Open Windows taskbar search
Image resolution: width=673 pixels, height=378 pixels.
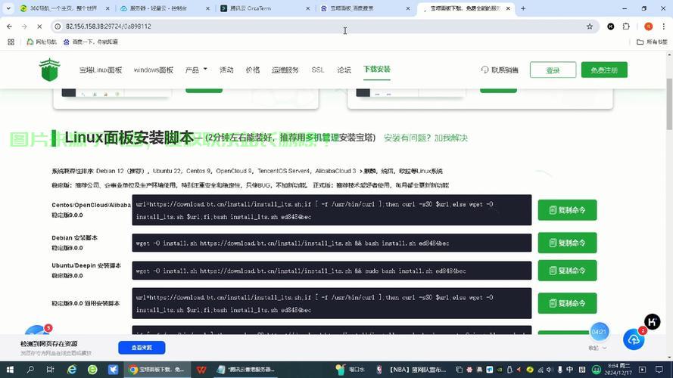pos(30,370)
